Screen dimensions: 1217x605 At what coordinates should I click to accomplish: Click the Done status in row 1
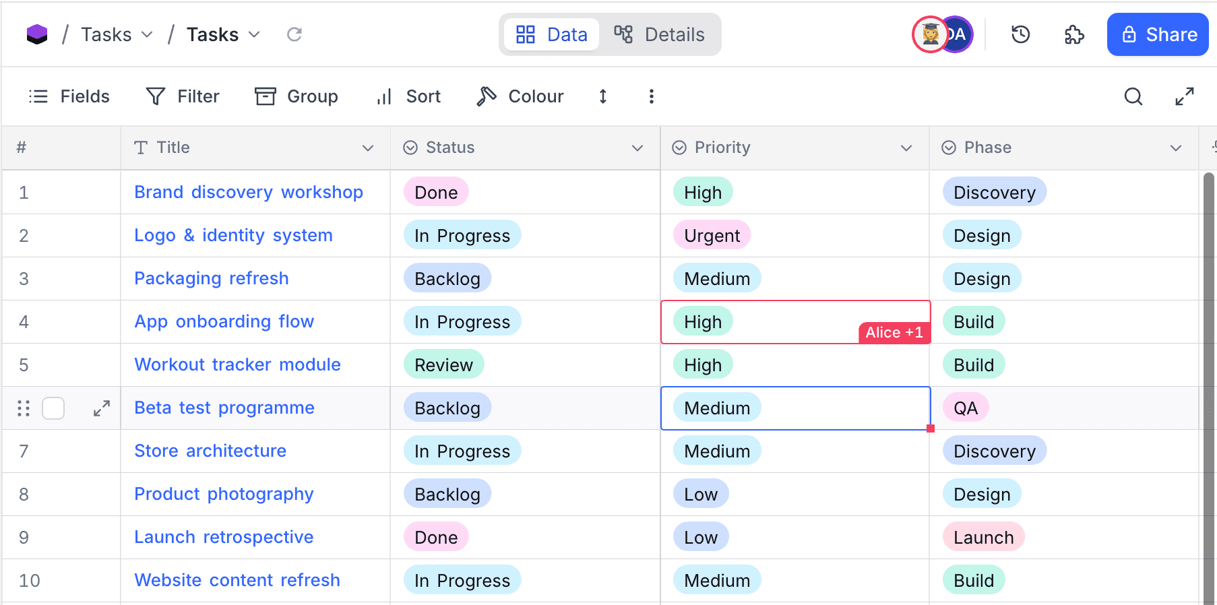click(436, 192)
